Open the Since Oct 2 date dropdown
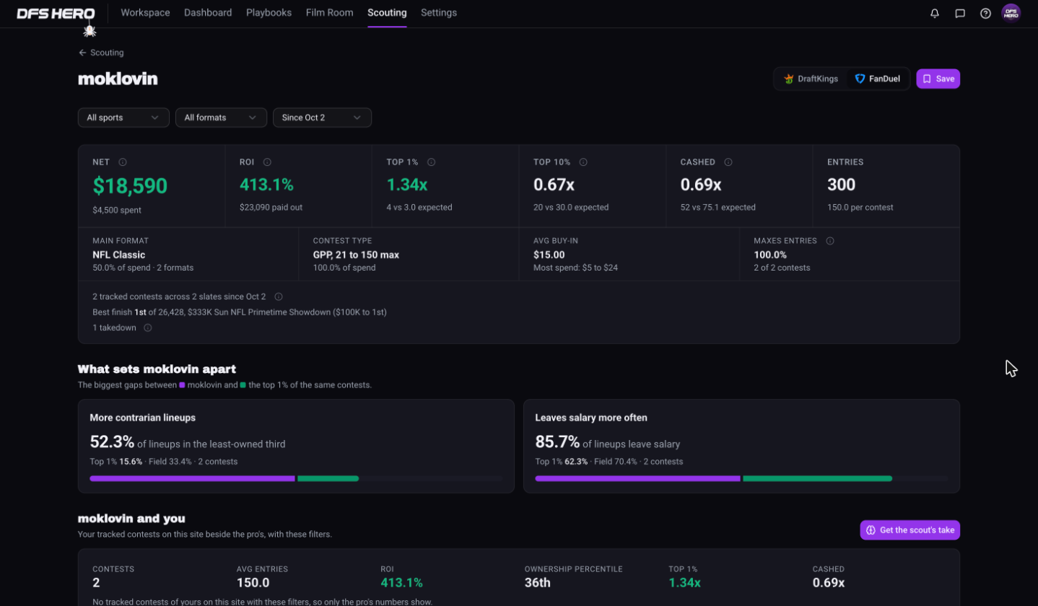Screen dimensions: 1038x606 pos(322,118)
